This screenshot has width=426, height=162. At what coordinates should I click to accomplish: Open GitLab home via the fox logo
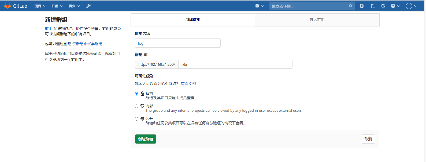point(8,6)
